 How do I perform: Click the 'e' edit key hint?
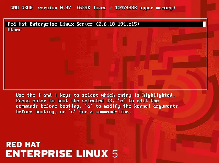pyautogui.click(x=122, y=100)
